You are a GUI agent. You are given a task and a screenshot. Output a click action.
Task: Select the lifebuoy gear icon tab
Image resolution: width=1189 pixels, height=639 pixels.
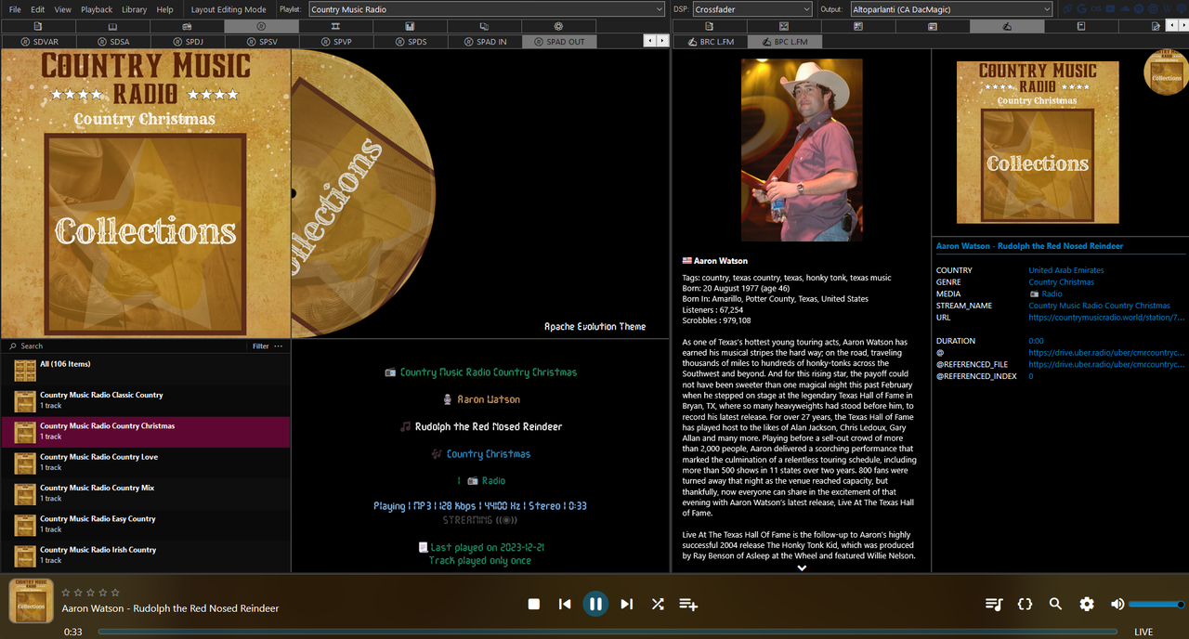tap(558, 26)
